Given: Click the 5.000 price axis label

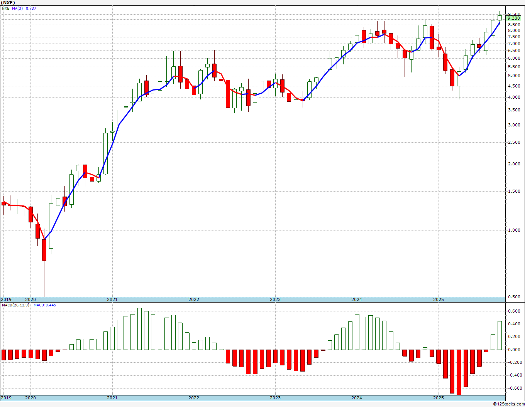Looking at the screenshot, I should click(514, 76).
